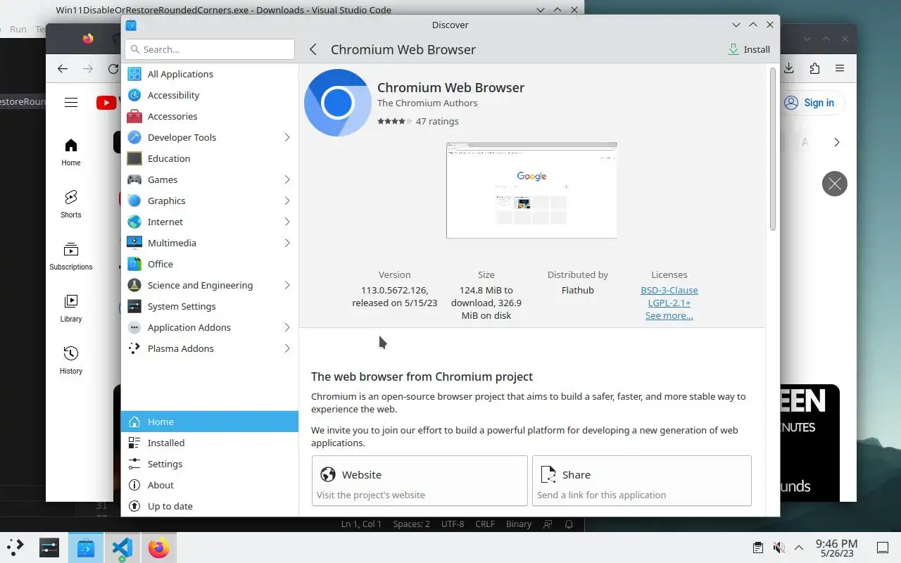This screenshot has height=563, width=901.
Task: Click the Internet globe icon
Action: (x=134, y=222)
